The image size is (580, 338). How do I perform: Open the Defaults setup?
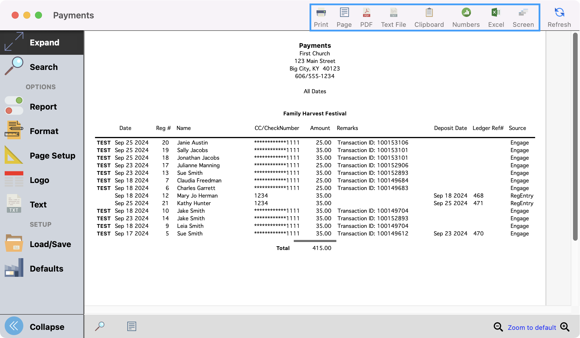[x=42, y=268]
